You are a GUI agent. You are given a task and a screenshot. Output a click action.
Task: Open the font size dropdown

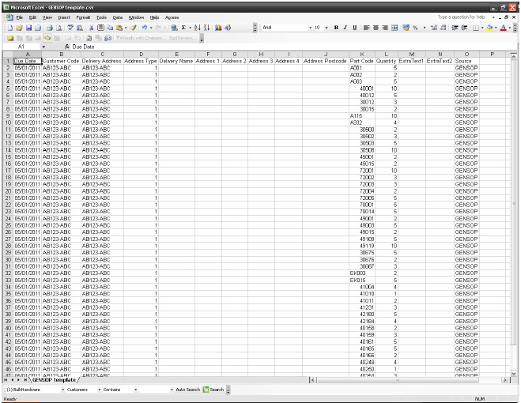pos(327,28)
